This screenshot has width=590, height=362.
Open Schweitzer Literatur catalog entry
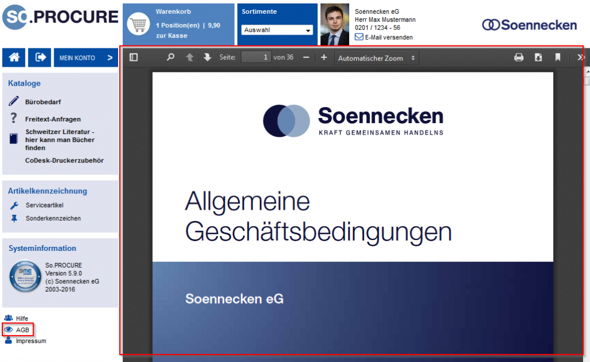[x=60, y=140]
